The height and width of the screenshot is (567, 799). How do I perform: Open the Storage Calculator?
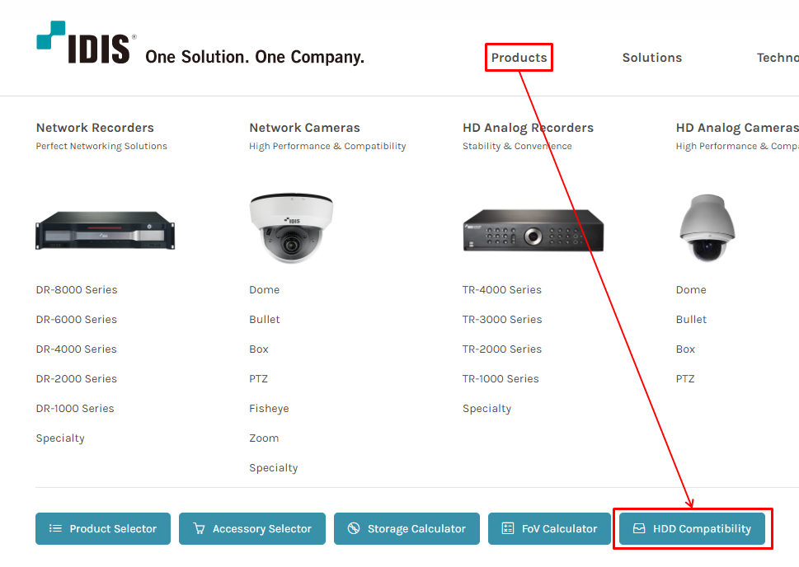click(x=407, y=529)
